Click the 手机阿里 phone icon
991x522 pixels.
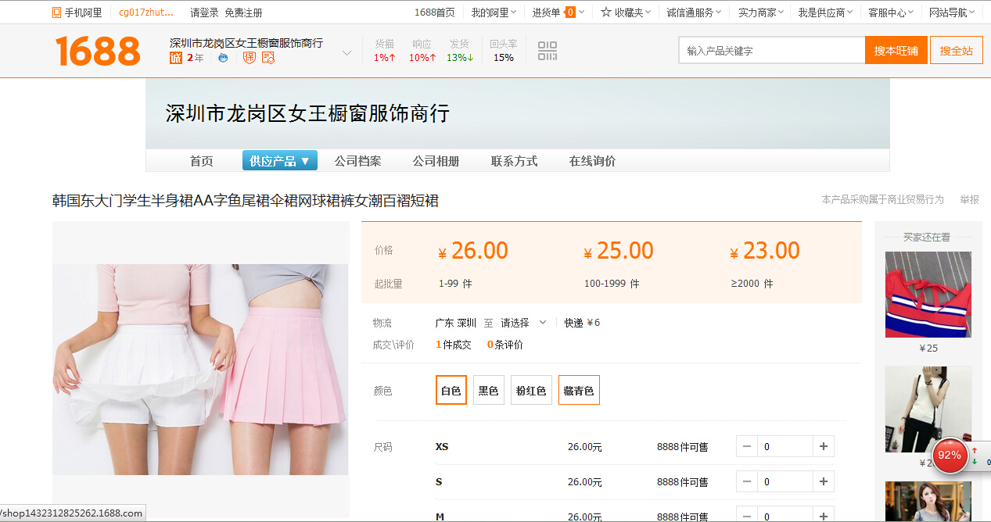tap(56, 13)
